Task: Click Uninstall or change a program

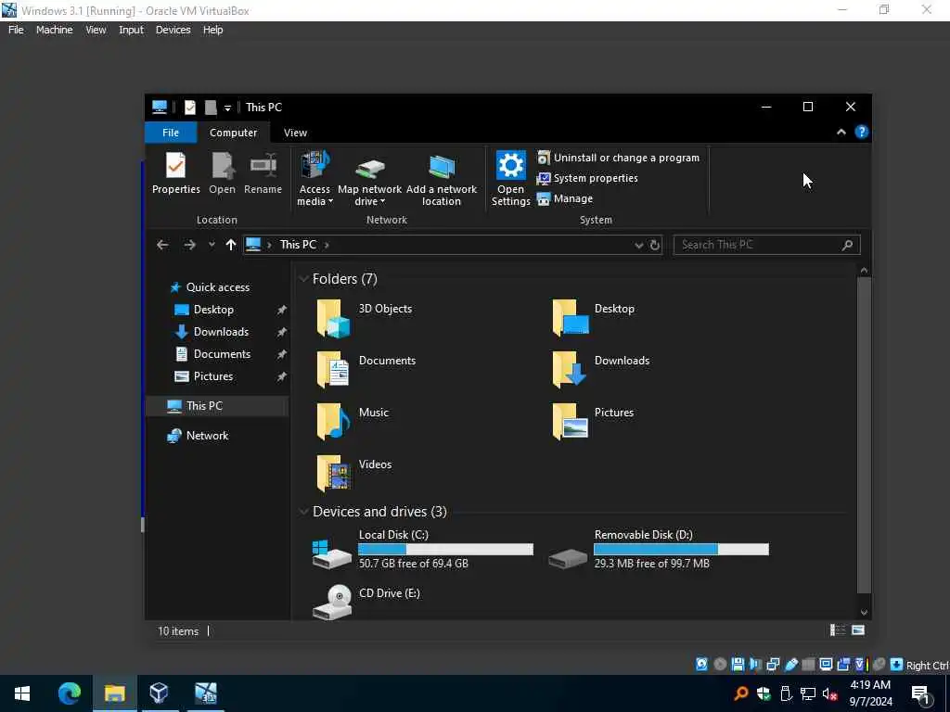Action: pos(619,158)
